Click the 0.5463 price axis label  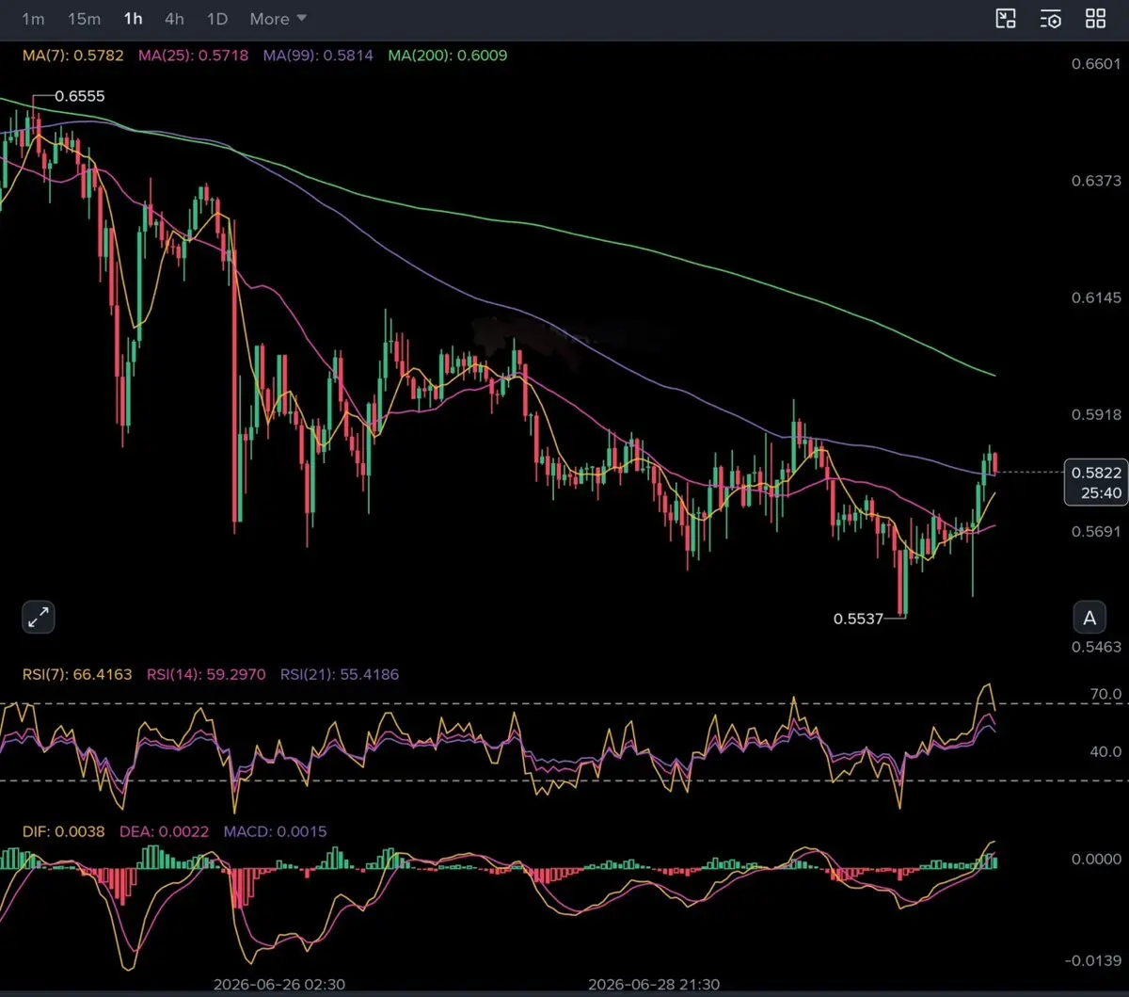click(1097, 647)
